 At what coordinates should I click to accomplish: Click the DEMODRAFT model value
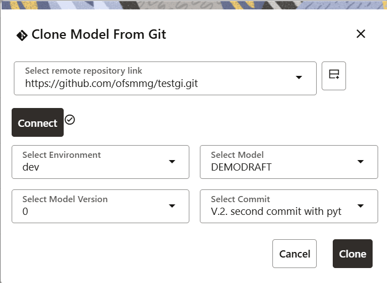click(x=241, y=167)
